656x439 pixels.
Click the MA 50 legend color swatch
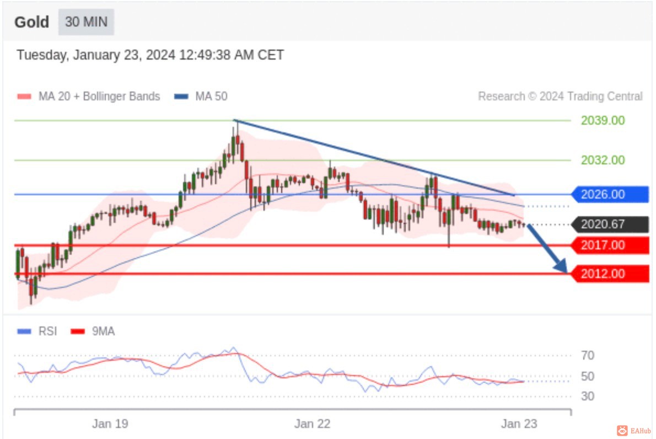pos(181,97)
